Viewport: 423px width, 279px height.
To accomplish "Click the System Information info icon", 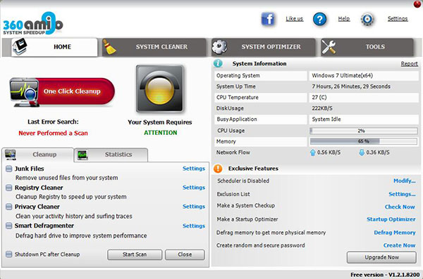I will point(218,63).
